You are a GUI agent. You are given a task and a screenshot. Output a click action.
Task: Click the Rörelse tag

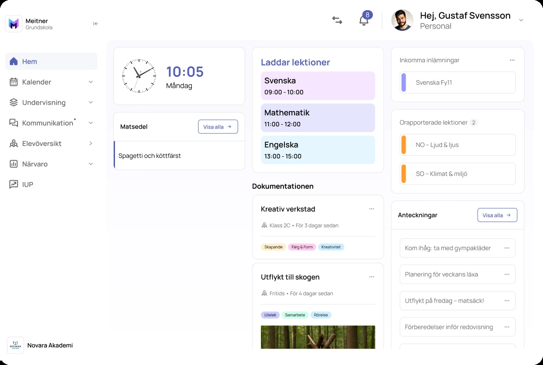(321, 315)
